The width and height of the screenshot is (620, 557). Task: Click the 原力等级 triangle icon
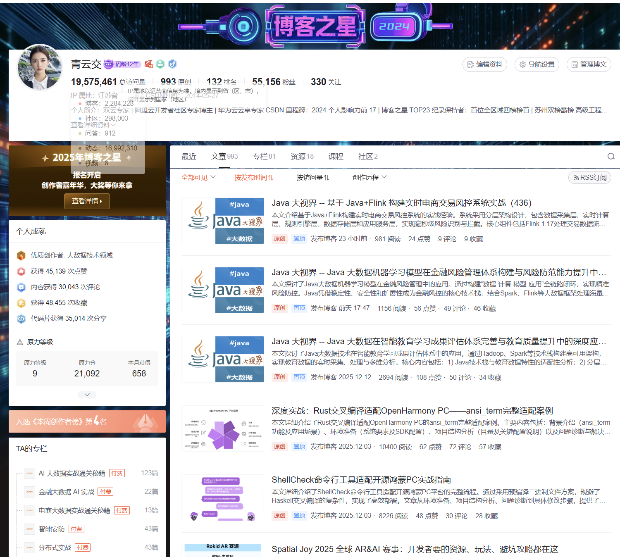click(19, 342)
